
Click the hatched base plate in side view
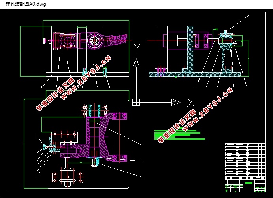(x=195, y=75)
